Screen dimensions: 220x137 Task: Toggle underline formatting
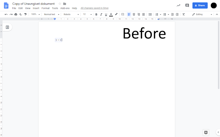106,15
